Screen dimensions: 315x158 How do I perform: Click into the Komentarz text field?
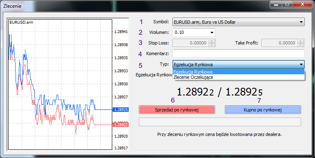pos(238,53)
